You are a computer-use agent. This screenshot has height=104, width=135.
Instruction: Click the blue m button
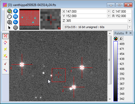tap(16, 17)
